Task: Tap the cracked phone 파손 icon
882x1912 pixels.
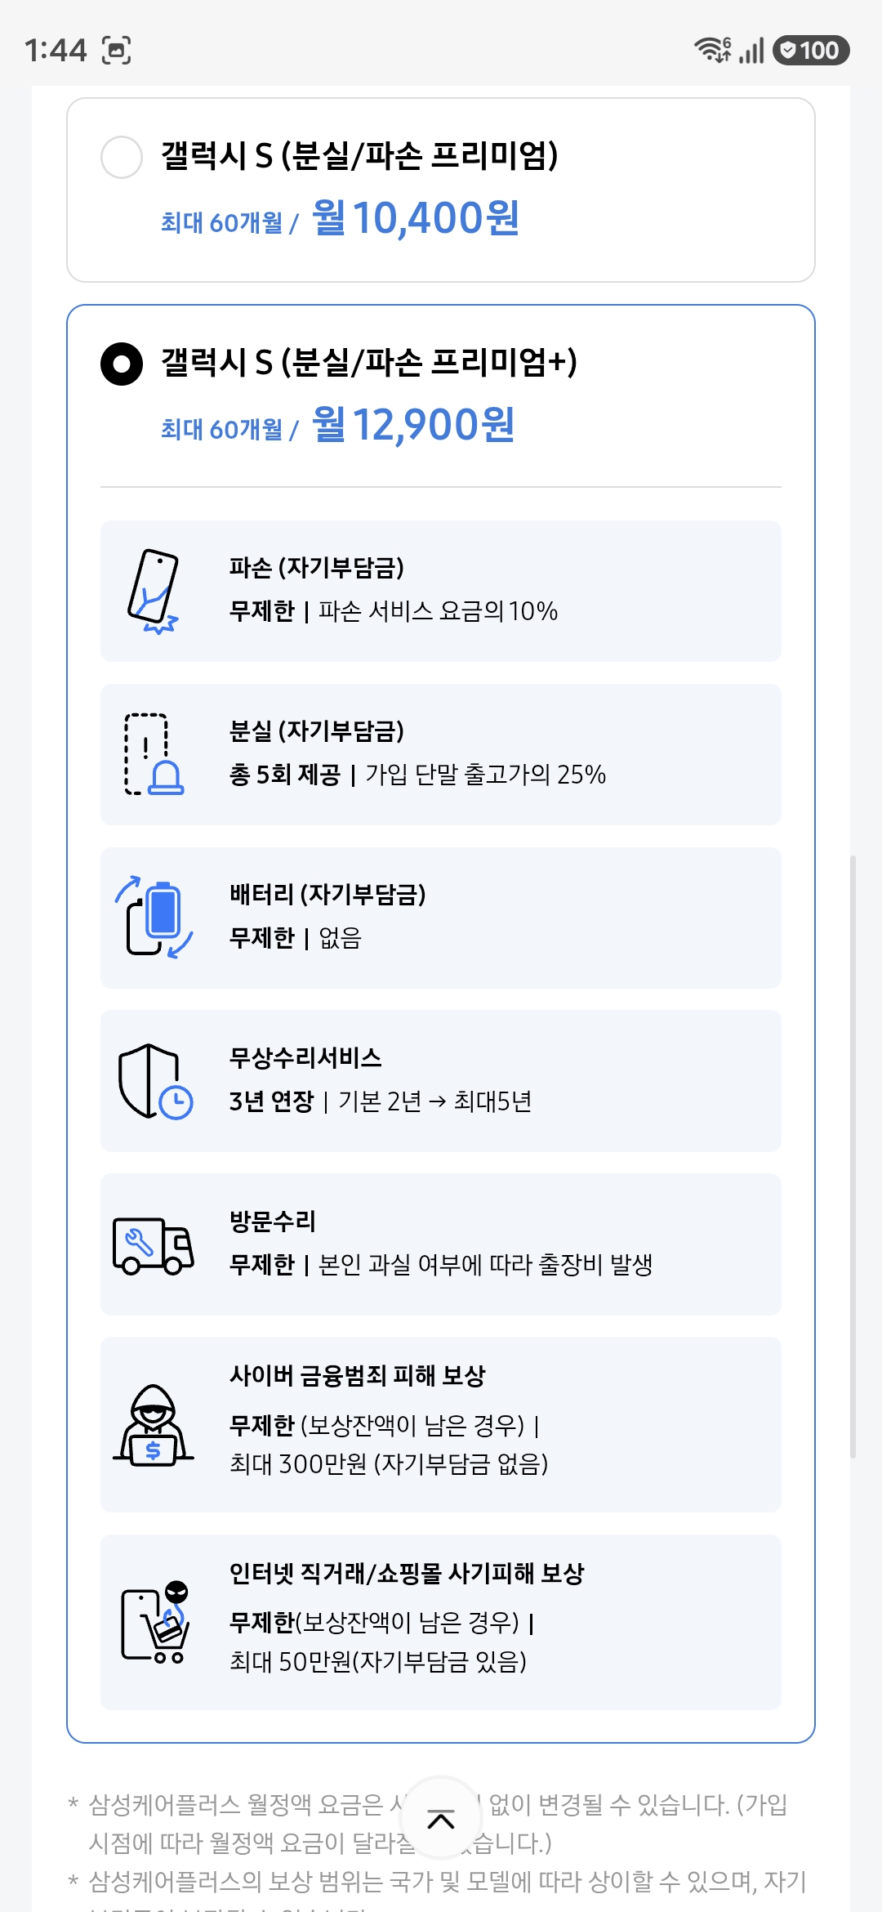Action: [x=153, y=592]
